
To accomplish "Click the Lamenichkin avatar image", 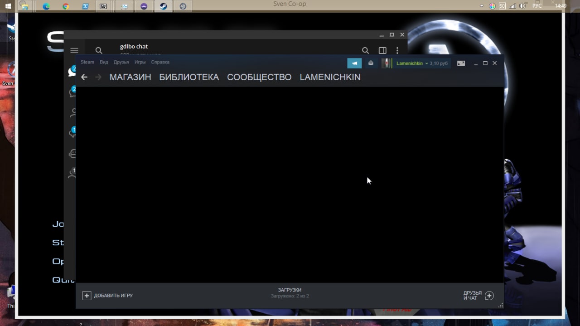I will 386,63.
